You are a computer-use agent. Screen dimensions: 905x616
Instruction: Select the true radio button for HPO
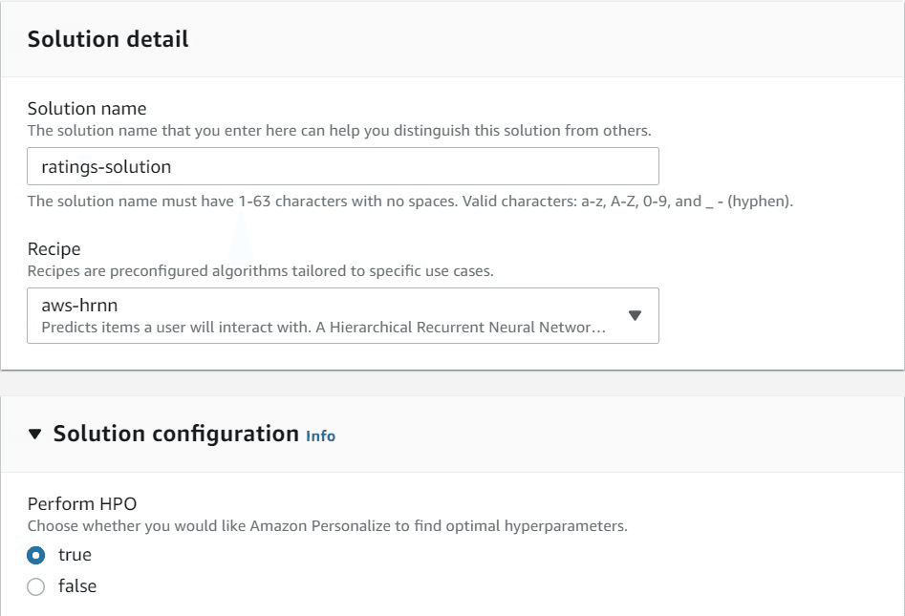pos(36,555)
